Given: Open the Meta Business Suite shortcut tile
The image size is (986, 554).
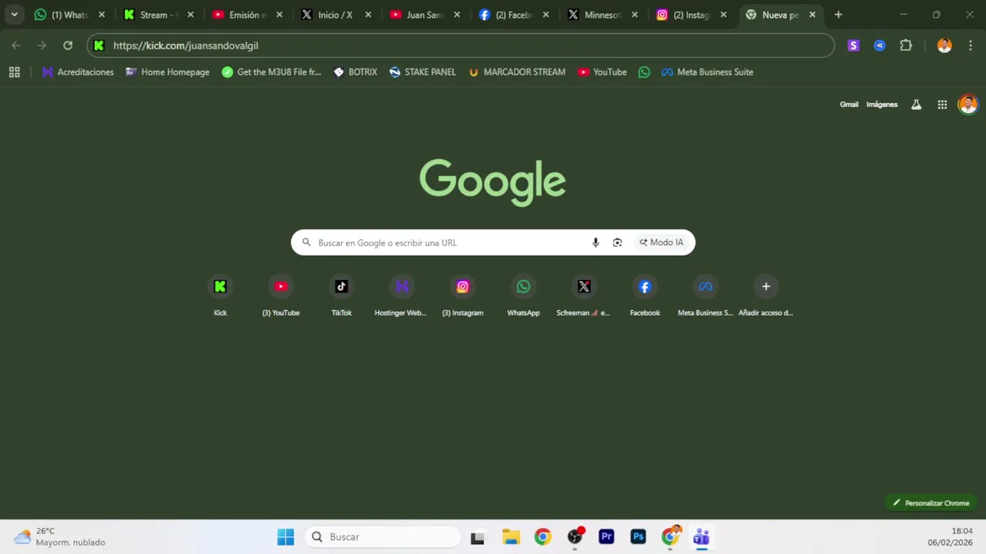Looking at the screenshot, I should point(706,296).
